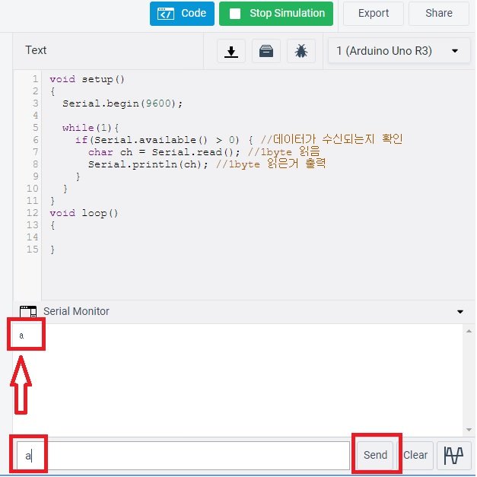Viewport: 477px width, 477px height.
Task: Click the 'void setup()' line
Action: click(x=87, y=79)
